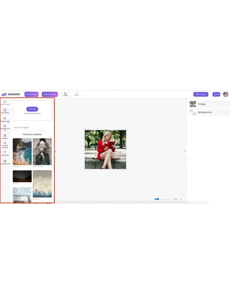This screenshot has width=232, height=294.
Task: Select the Image layer
Action: 210,104
